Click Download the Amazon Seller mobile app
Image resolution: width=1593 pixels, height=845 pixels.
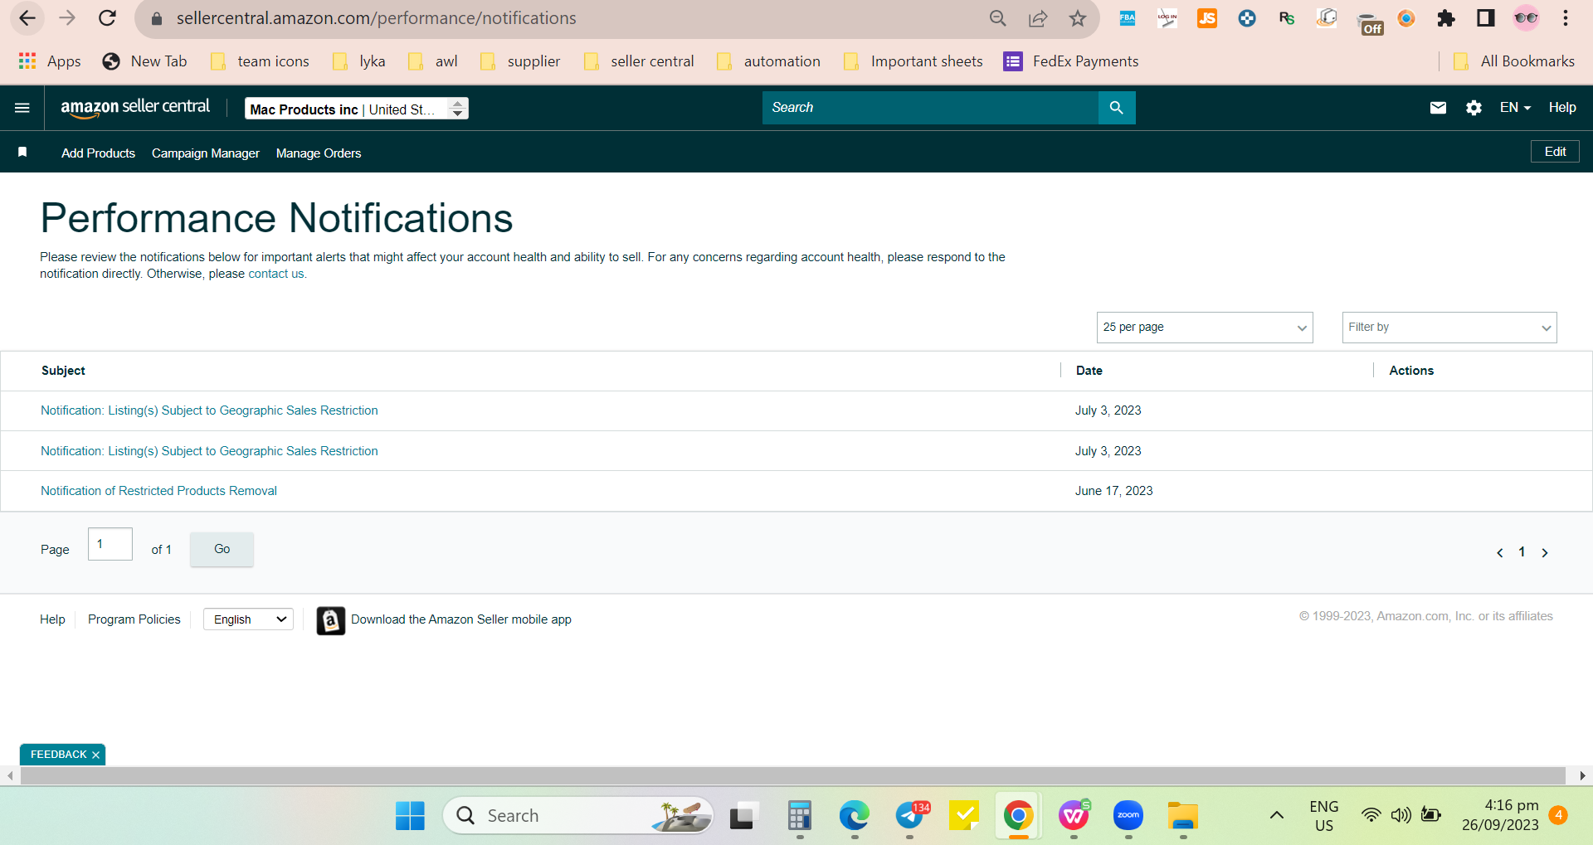pyautogui.click(x=461, y=619)
